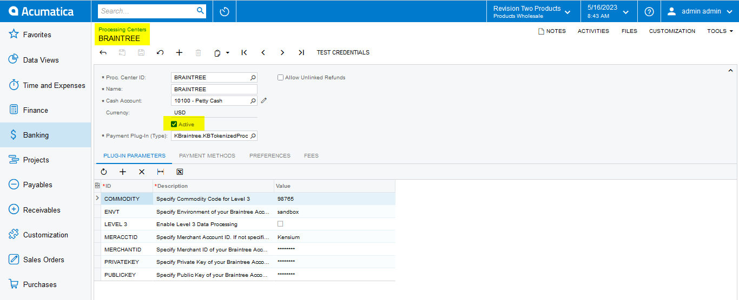Toggle Allow Unlinked Refunds checkbox
The image size is (739, 300).
(x=280, y=78)
